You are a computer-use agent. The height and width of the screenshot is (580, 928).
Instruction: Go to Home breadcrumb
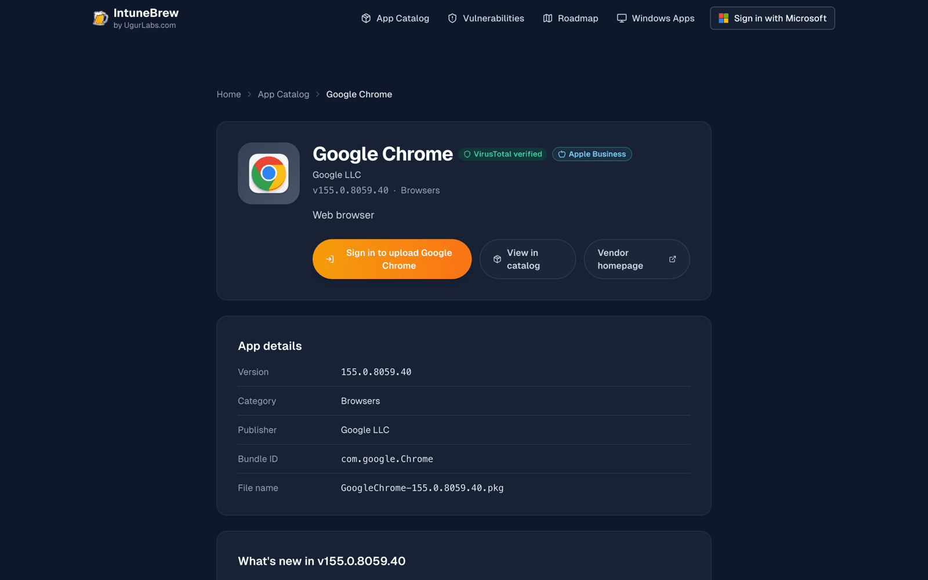click(x=229, y=95)
